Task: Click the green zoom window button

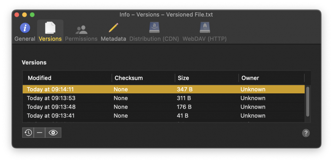Action: [32, 15]
